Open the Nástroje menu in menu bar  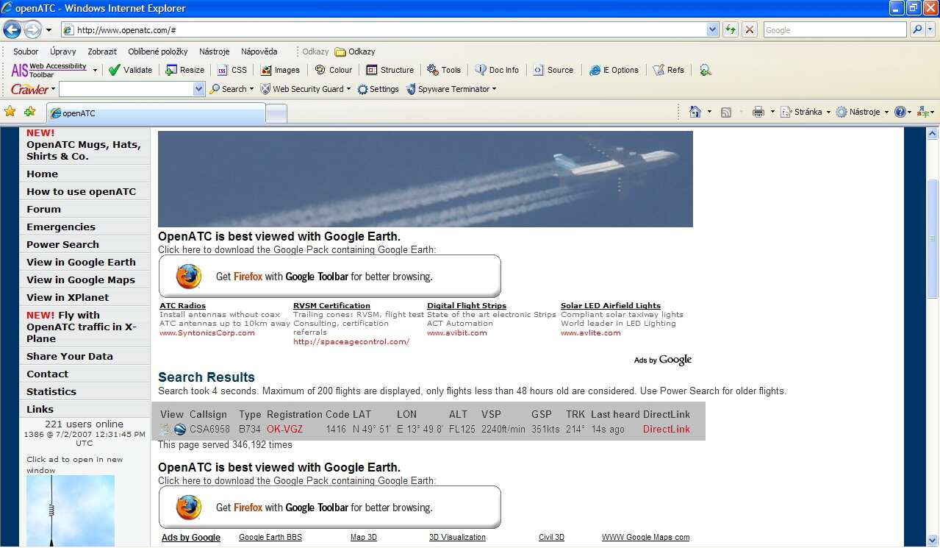[x=215, y=51]
